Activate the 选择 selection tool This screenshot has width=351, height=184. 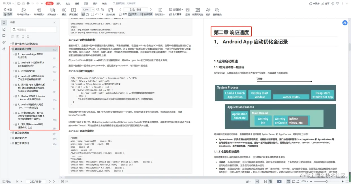point(8,14)
